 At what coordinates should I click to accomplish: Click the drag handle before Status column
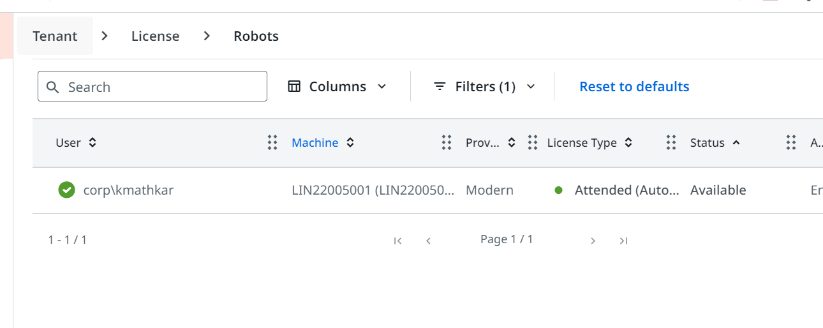tap(671, 143)
